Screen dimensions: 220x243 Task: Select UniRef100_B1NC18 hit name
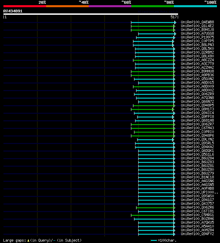(197, 177)
